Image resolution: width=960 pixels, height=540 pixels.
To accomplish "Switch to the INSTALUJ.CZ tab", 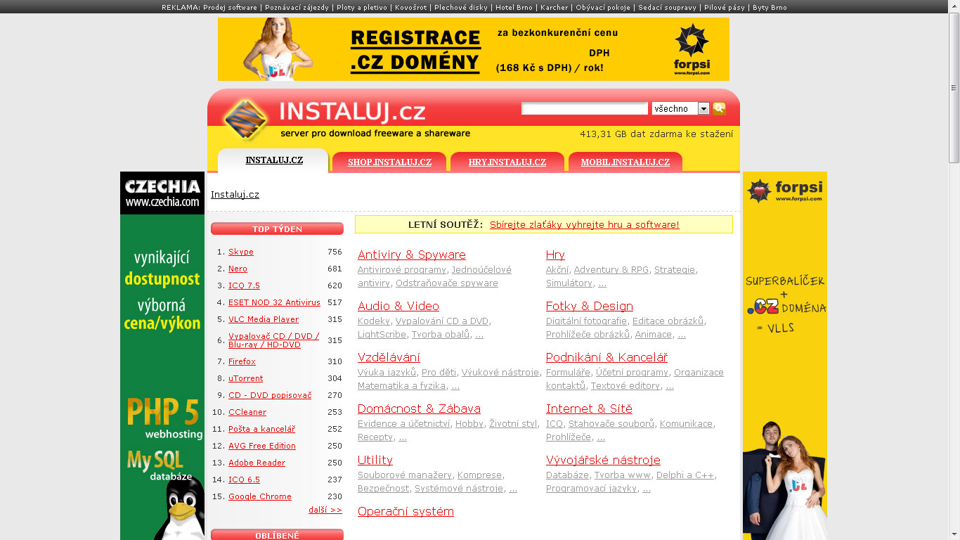I will pyautogui.click(x=274, y=160).
